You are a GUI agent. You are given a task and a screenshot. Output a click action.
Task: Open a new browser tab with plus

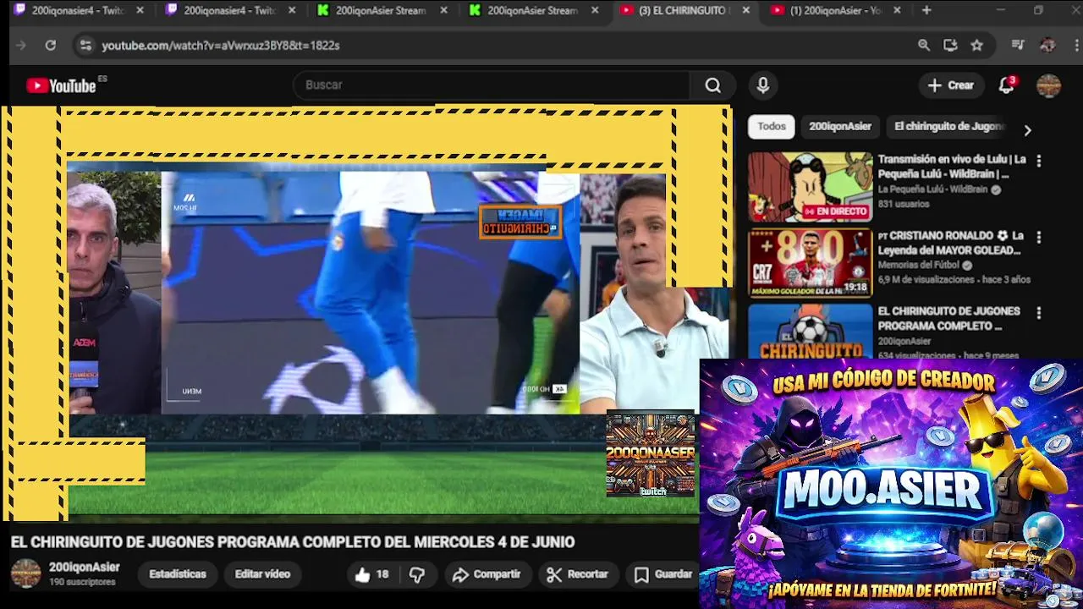(x=926, y=10)
